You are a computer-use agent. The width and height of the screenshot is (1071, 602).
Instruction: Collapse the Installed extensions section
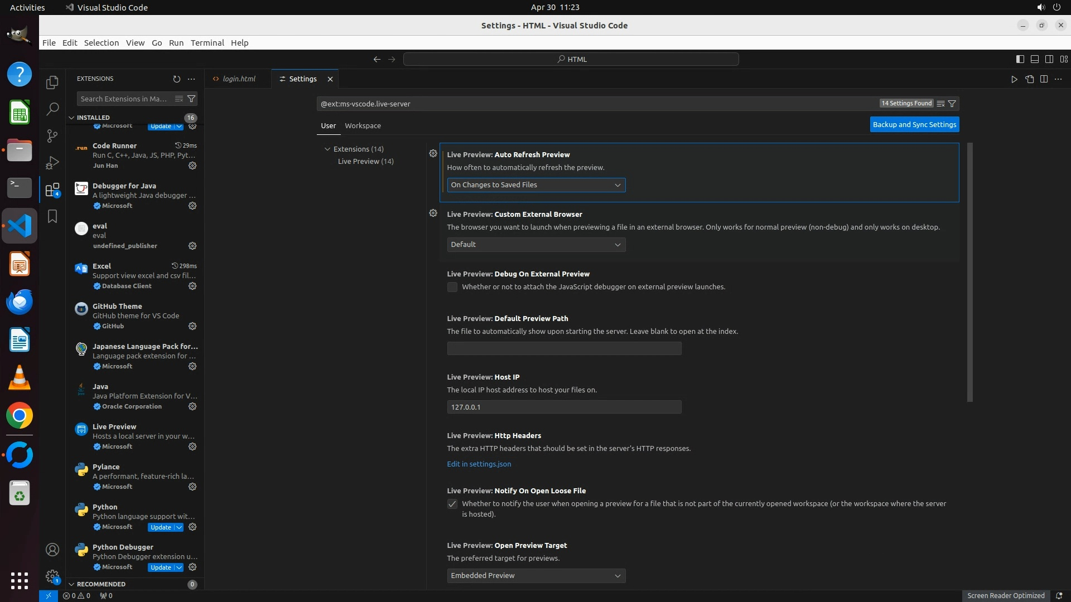[71, 118]
